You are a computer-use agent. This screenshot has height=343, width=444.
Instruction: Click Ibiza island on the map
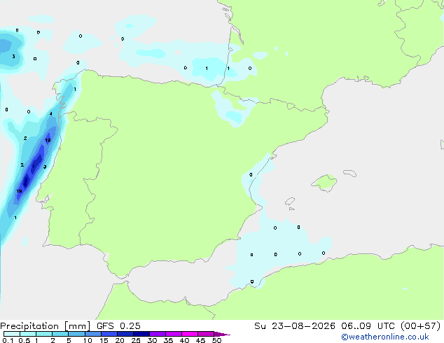coord(290,202)
